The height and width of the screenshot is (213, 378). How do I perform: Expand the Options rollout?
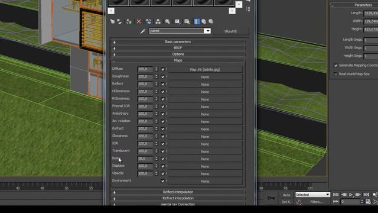[178, 54]
